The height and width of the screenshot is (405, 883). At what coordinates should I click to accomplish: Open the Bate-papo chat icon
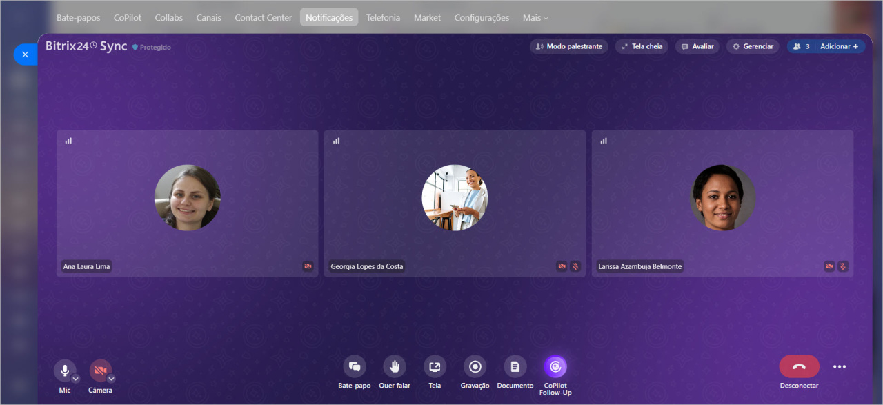355,366
